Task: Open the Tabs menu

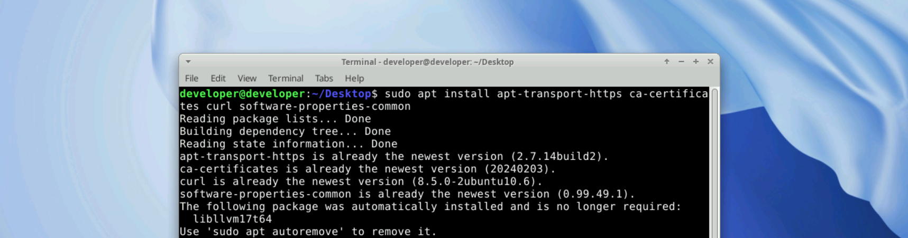Action: point(324,78)
